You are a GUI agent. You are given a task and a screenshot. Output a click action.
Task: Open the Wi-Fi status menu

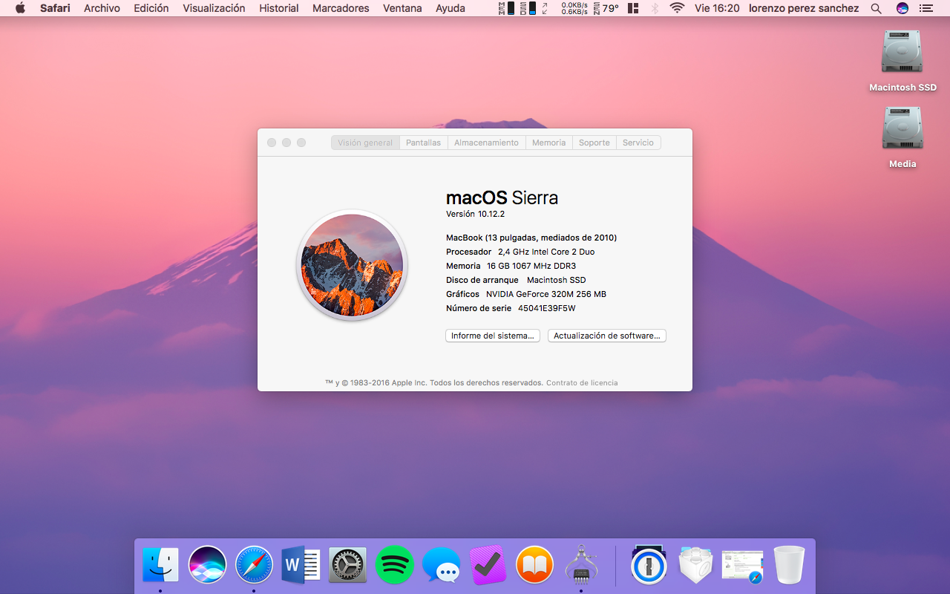point(677,8)
